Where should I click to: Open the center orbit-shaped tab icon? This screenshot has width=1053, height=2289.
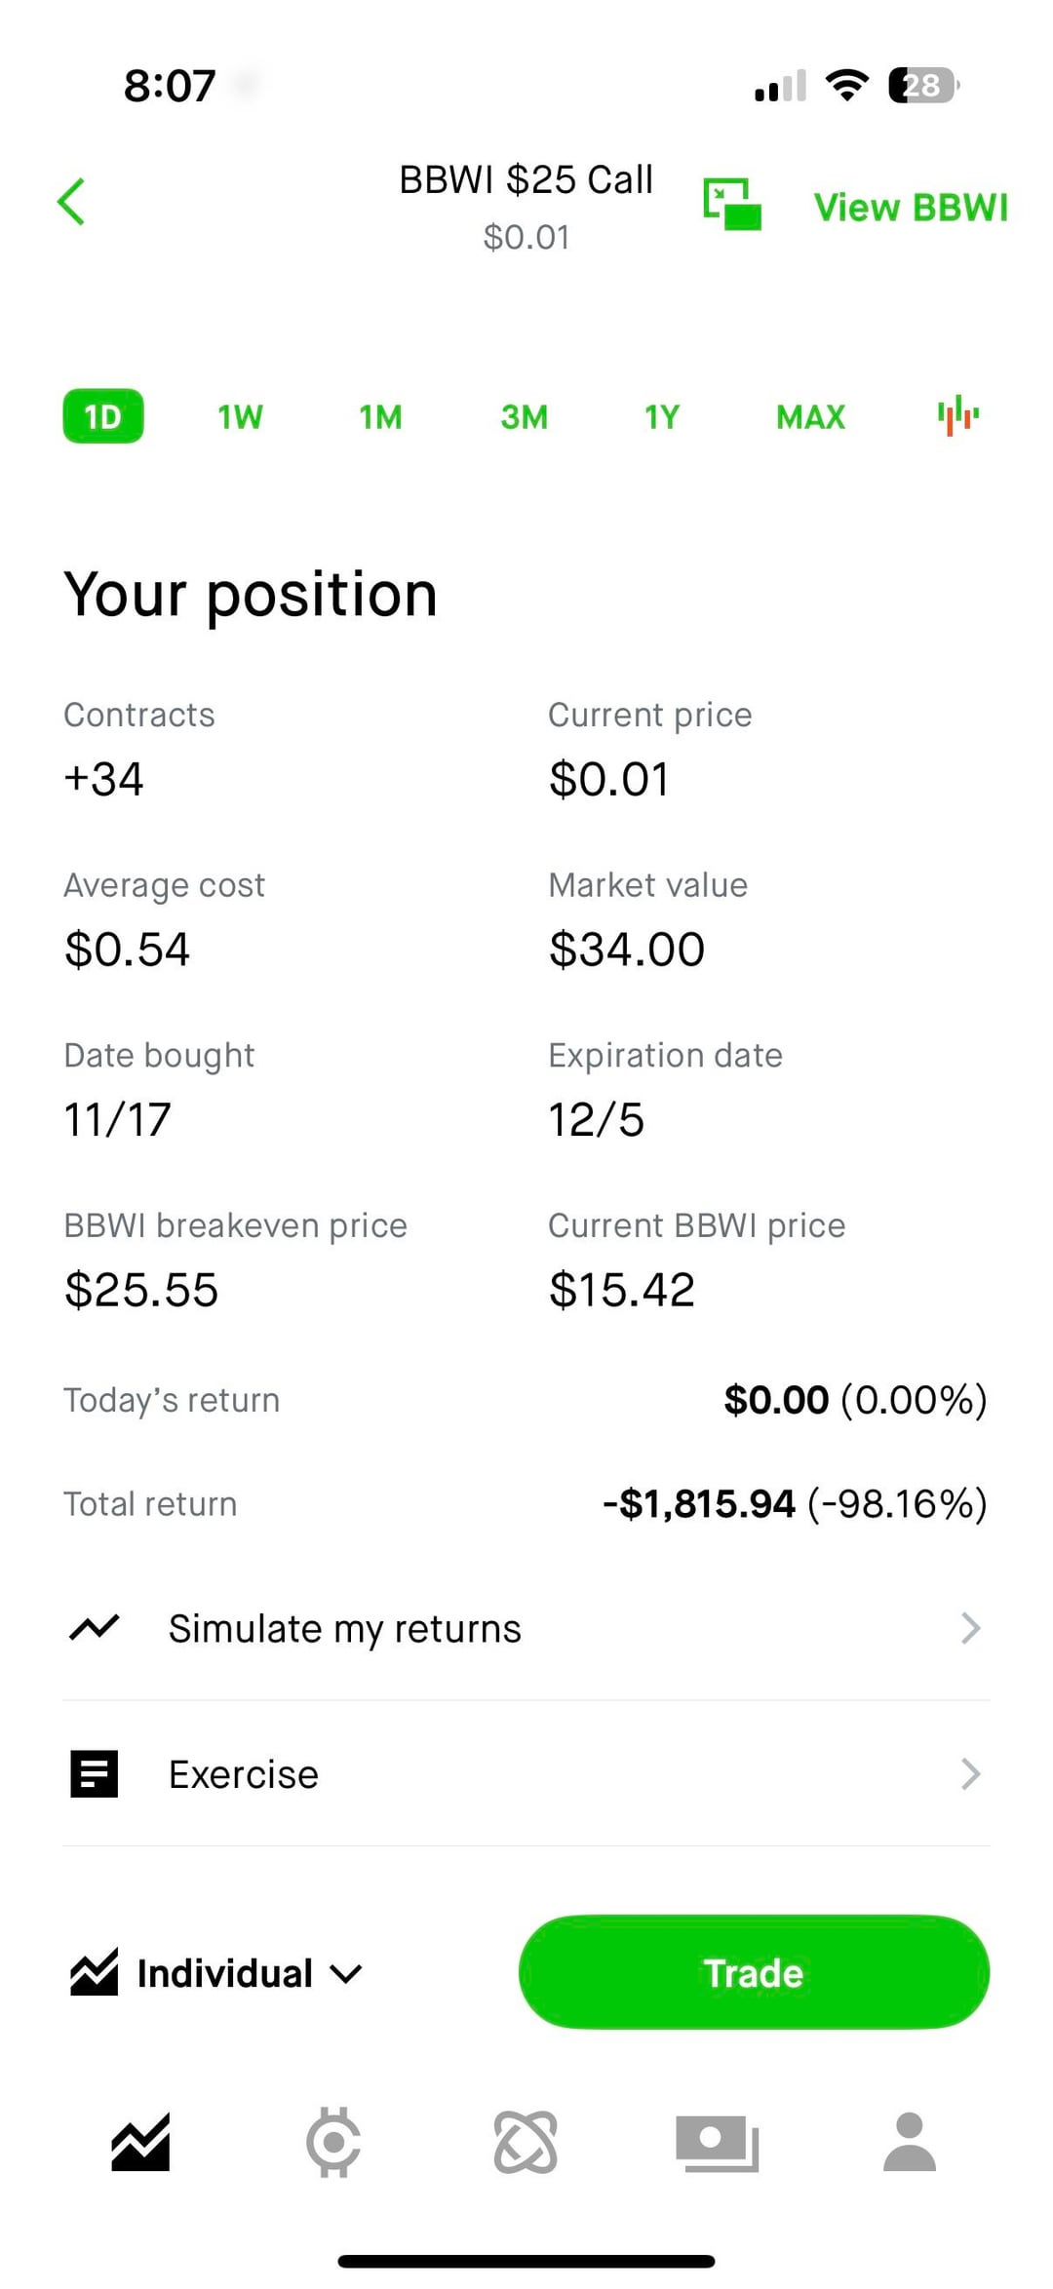(526, 2142)
